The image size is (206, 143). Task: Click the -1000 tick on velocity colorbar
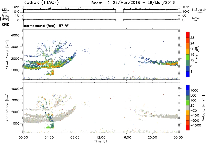195,125
